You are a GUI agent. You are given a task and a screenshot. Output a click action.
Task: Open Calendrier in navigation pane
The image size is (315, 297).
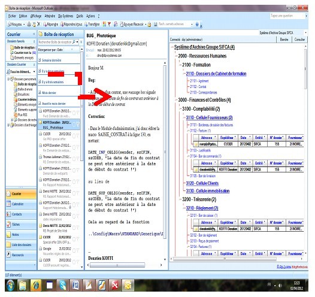click(21, 204)
